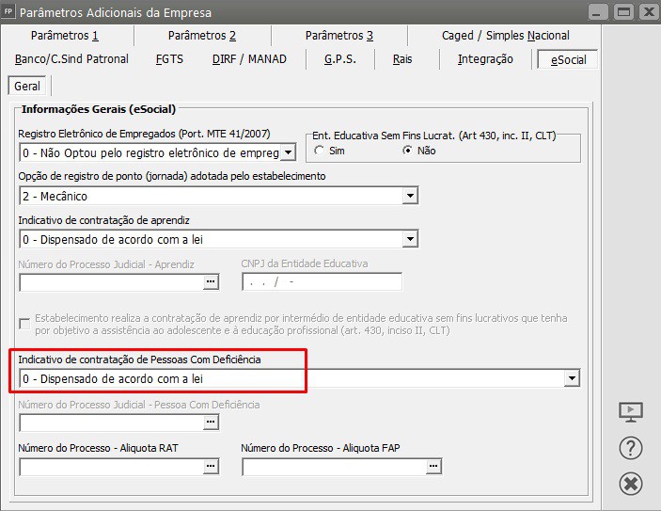661x511 pixels.
Task: Open the FGTS tab
Action: [x=169, y=59]
